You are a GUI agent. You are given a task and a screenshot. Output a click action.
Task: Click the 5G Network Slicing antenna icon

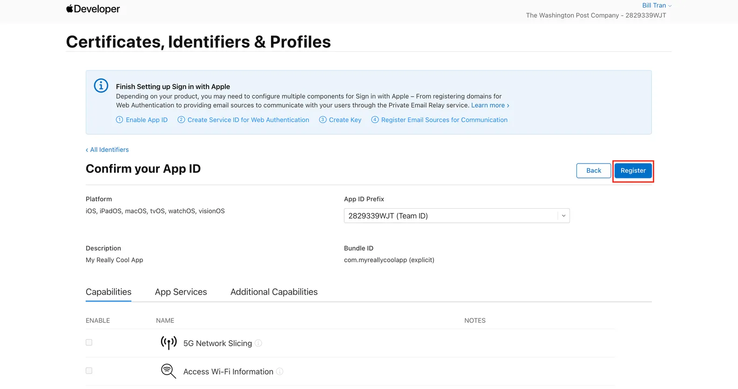(169, 343)
